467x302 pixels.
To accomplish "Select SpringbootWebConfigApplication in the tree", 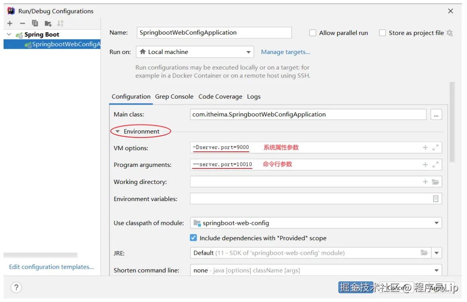I will (x=52, y=45).
